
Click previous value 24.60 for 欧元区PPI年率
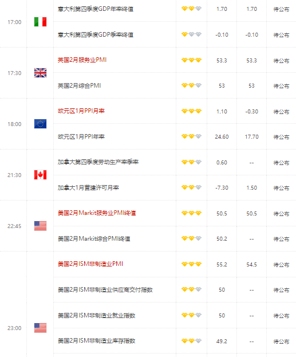(x=222, y=136)
